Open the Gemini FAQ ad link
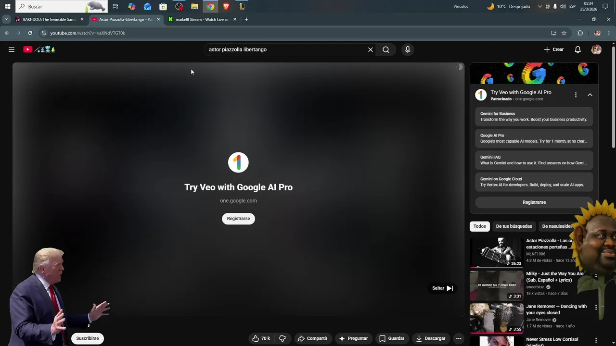This screenshot has height=346, width=616. pos(534,160)
